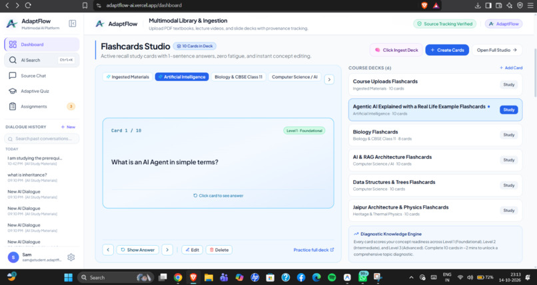Show more category tabs with right chevron
The width and height of the screenshot is (537, 285).
[x=329, y=80]
